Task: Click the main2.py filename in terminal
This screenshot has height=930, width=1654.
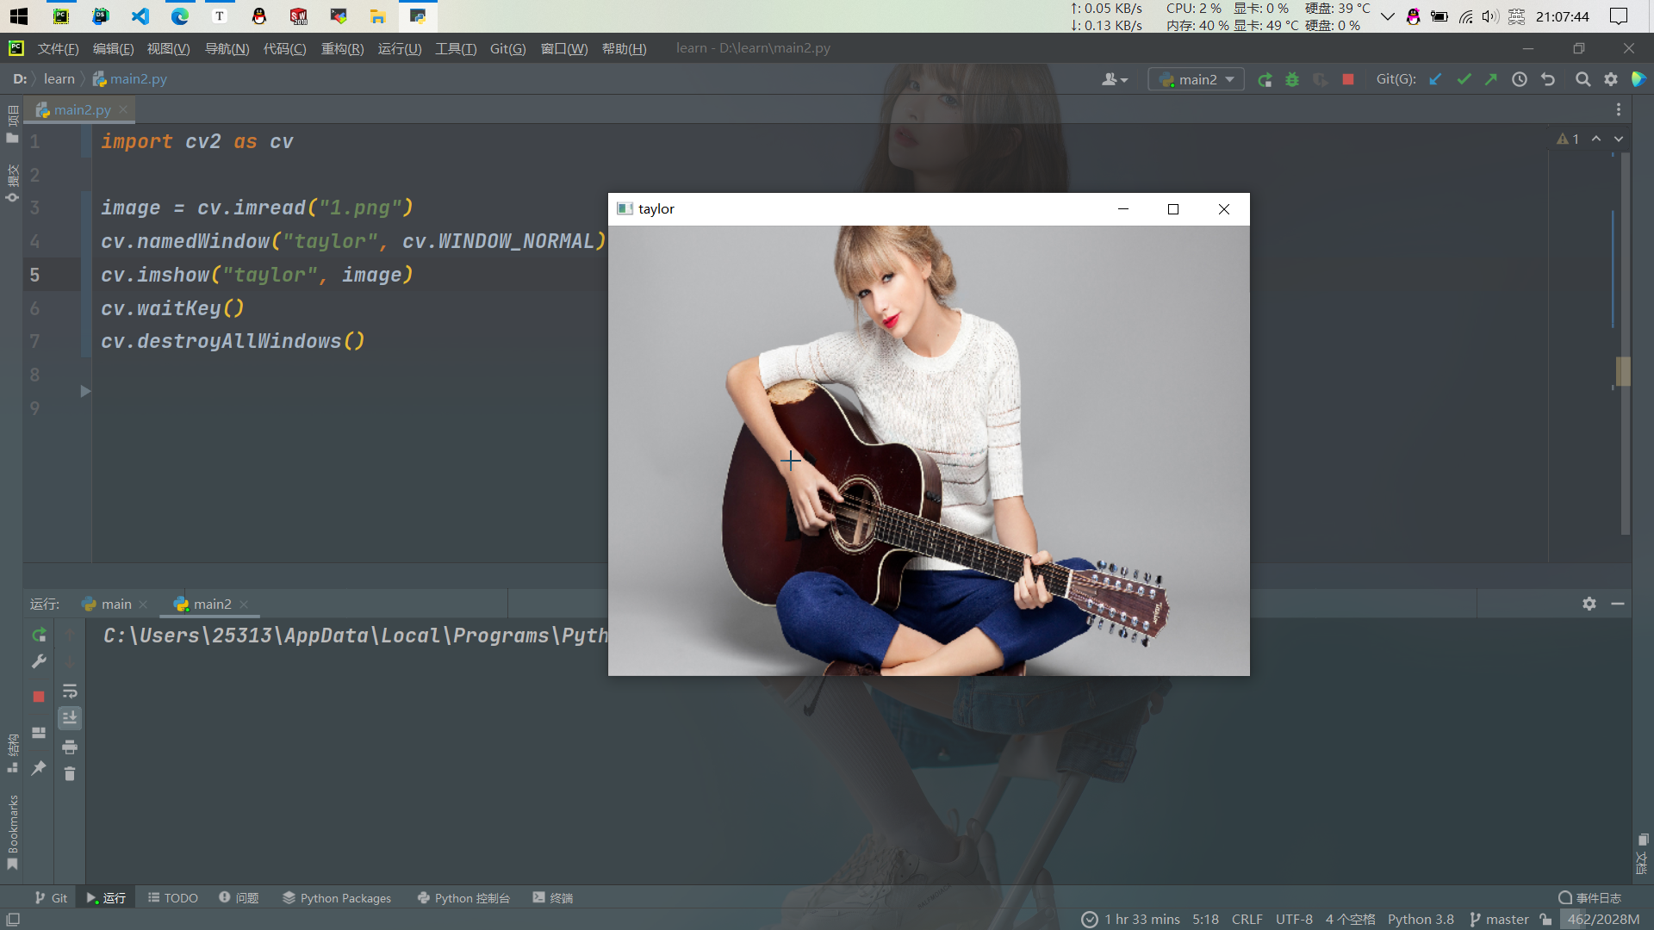Action: (211, 603)
